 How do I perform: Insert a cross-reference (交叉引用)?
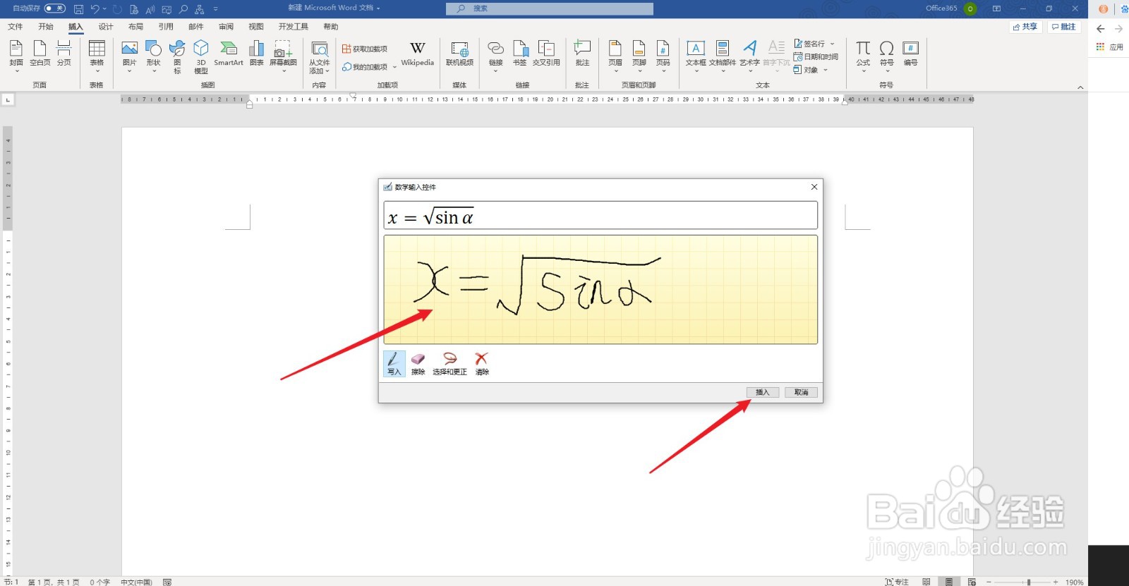(546, 54)
